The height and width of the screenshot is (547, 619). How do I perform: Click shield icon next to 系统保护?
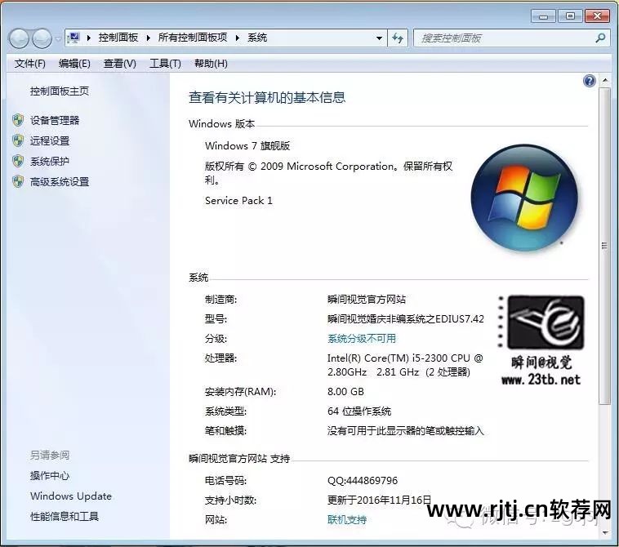click(x=18, y=161)
